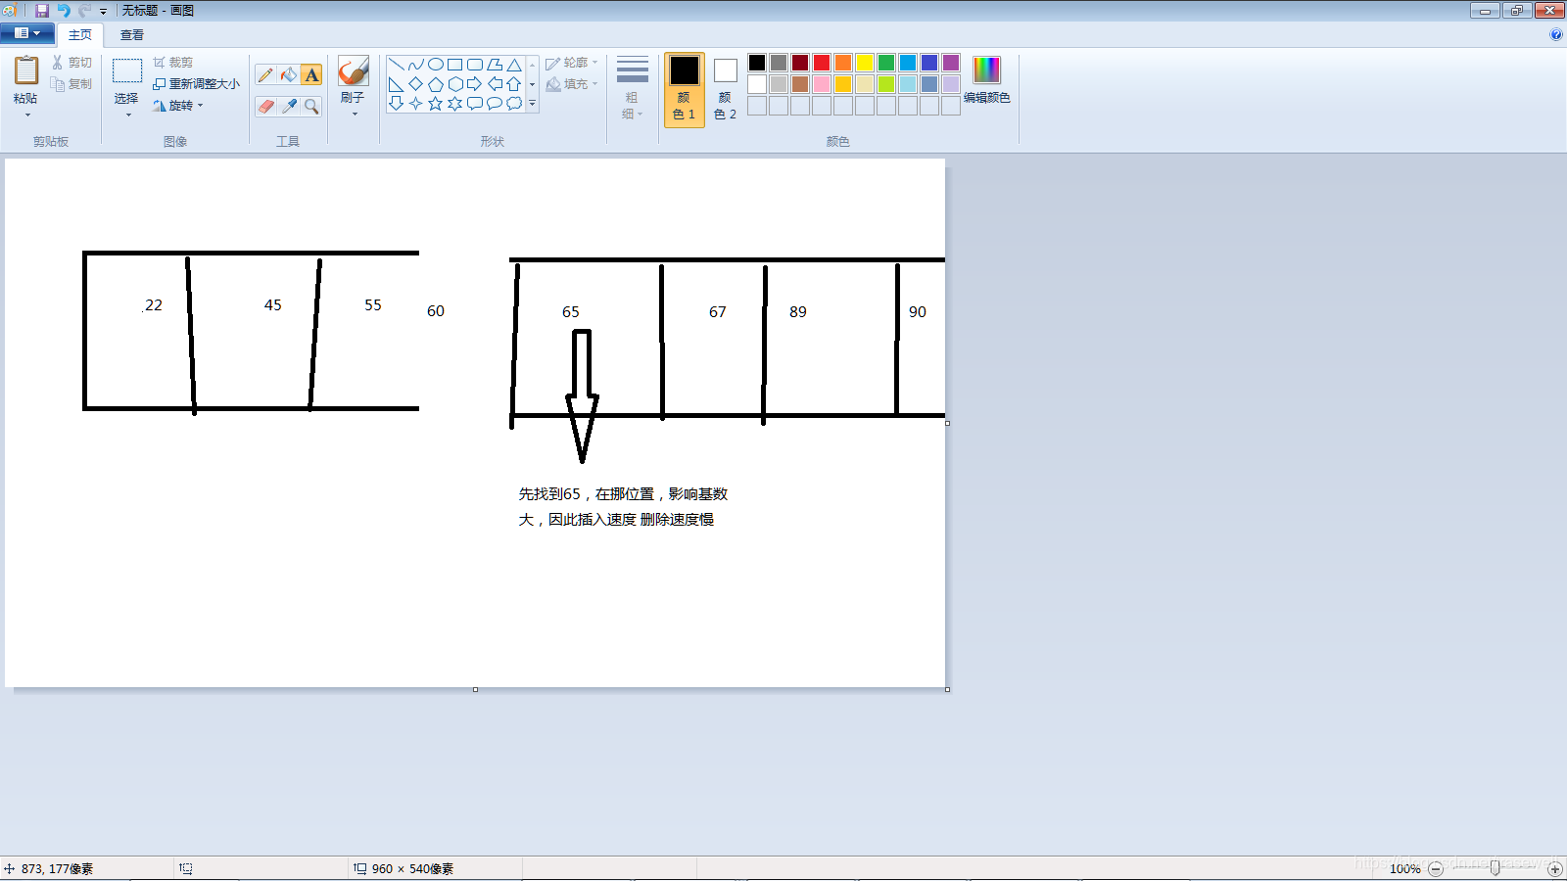Expand the Paste (粘贴) dropdown arrow
1567x881 pixels.
(x=26, y=115)
